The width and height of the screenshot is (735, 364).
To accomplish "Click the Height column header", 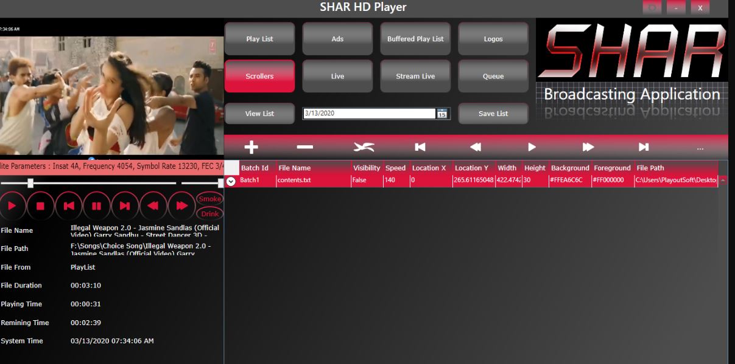I will click(535, 168).
